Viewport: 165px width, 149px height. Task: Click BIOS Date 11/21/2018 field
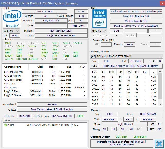tap(24, 116)
